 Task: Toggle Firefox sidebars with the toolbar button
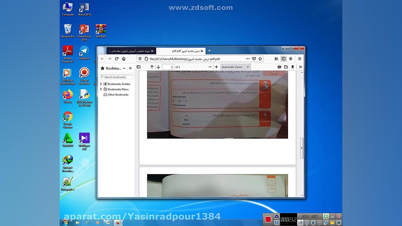pos(284,59)
